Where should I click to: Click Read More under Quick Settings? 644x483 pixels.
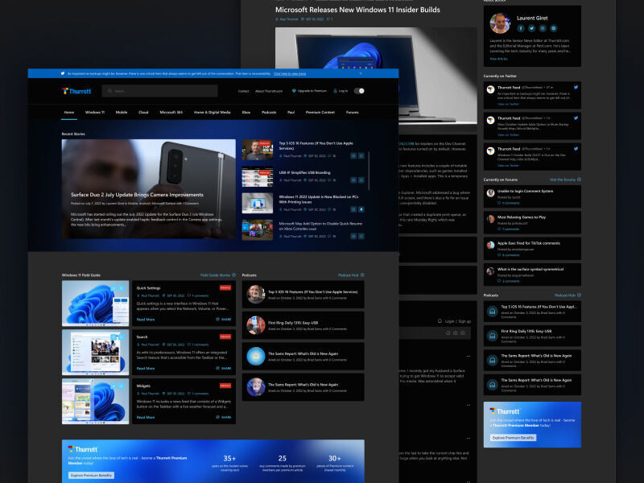[146, 319]
